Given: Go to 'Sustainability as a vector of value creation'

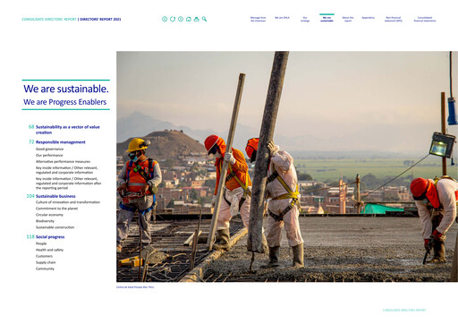Looking at the screenshot, I should [x=68, y=130].
